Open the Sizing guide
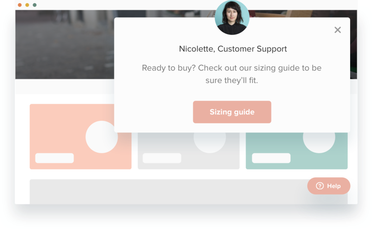372x229 pixels. (x=232, y=112)
